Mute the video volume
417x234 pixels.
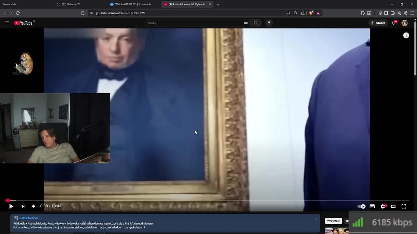33,206
